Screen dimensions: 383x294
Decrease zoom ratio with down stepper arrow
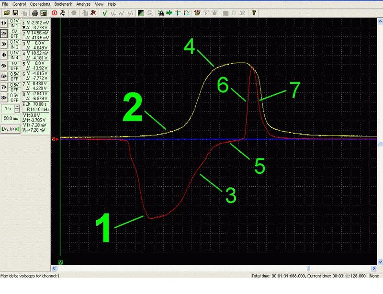coord(17,111)
